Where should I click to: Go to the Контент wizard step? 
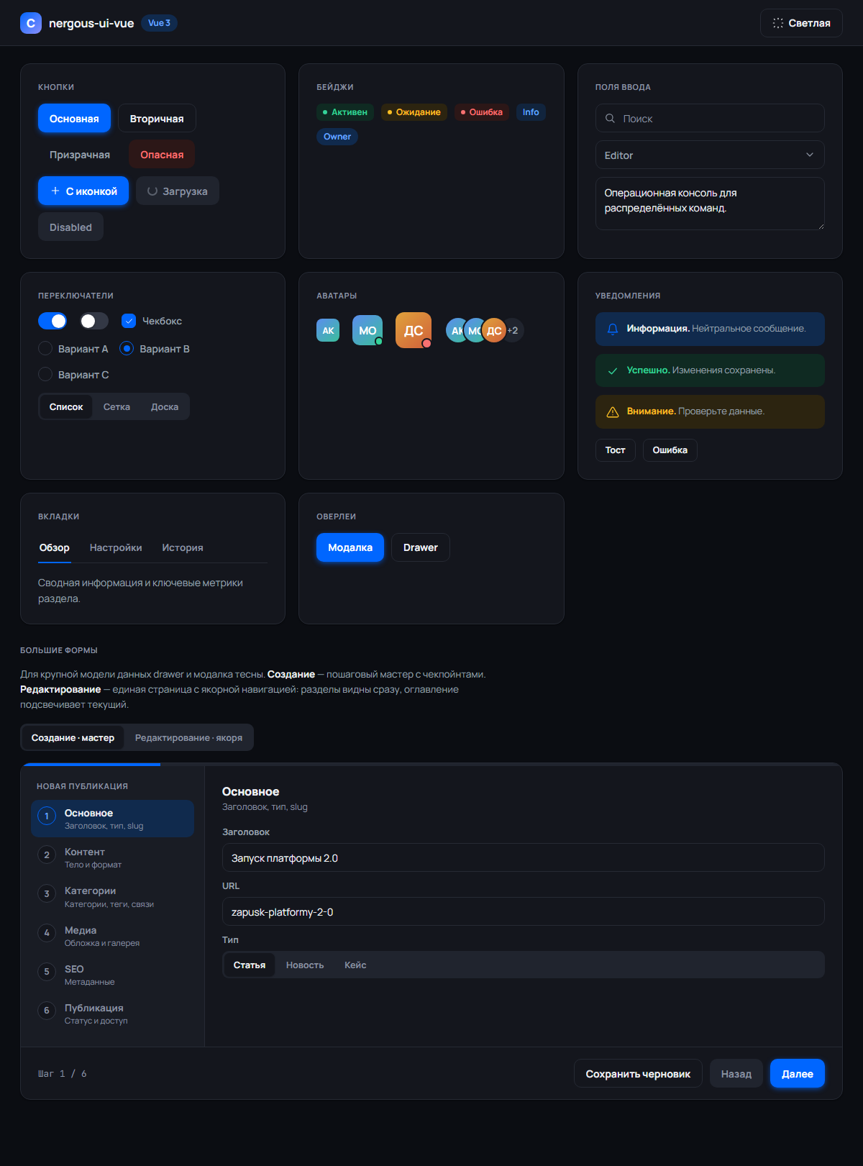click(112, 857)
